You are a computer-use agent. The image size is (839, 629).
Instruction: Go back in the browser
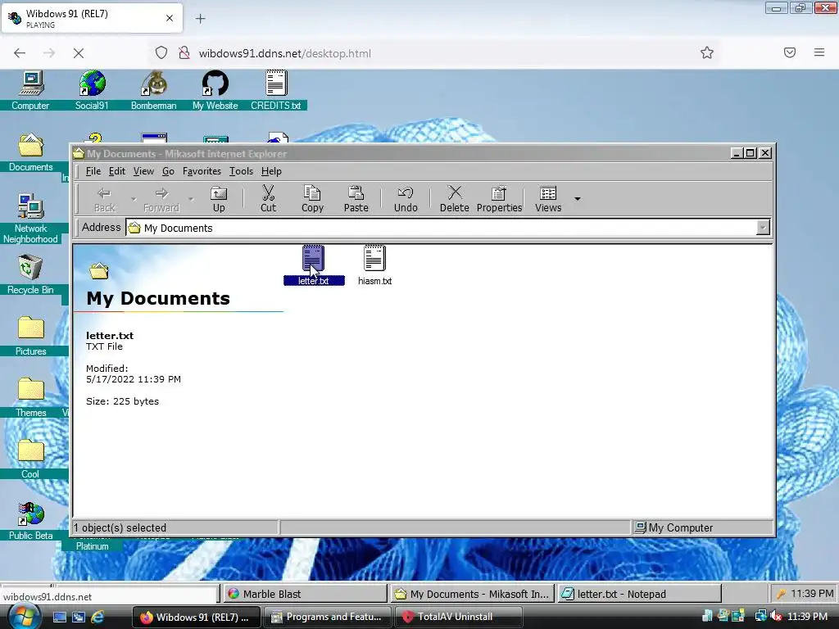tap(20, 53)
